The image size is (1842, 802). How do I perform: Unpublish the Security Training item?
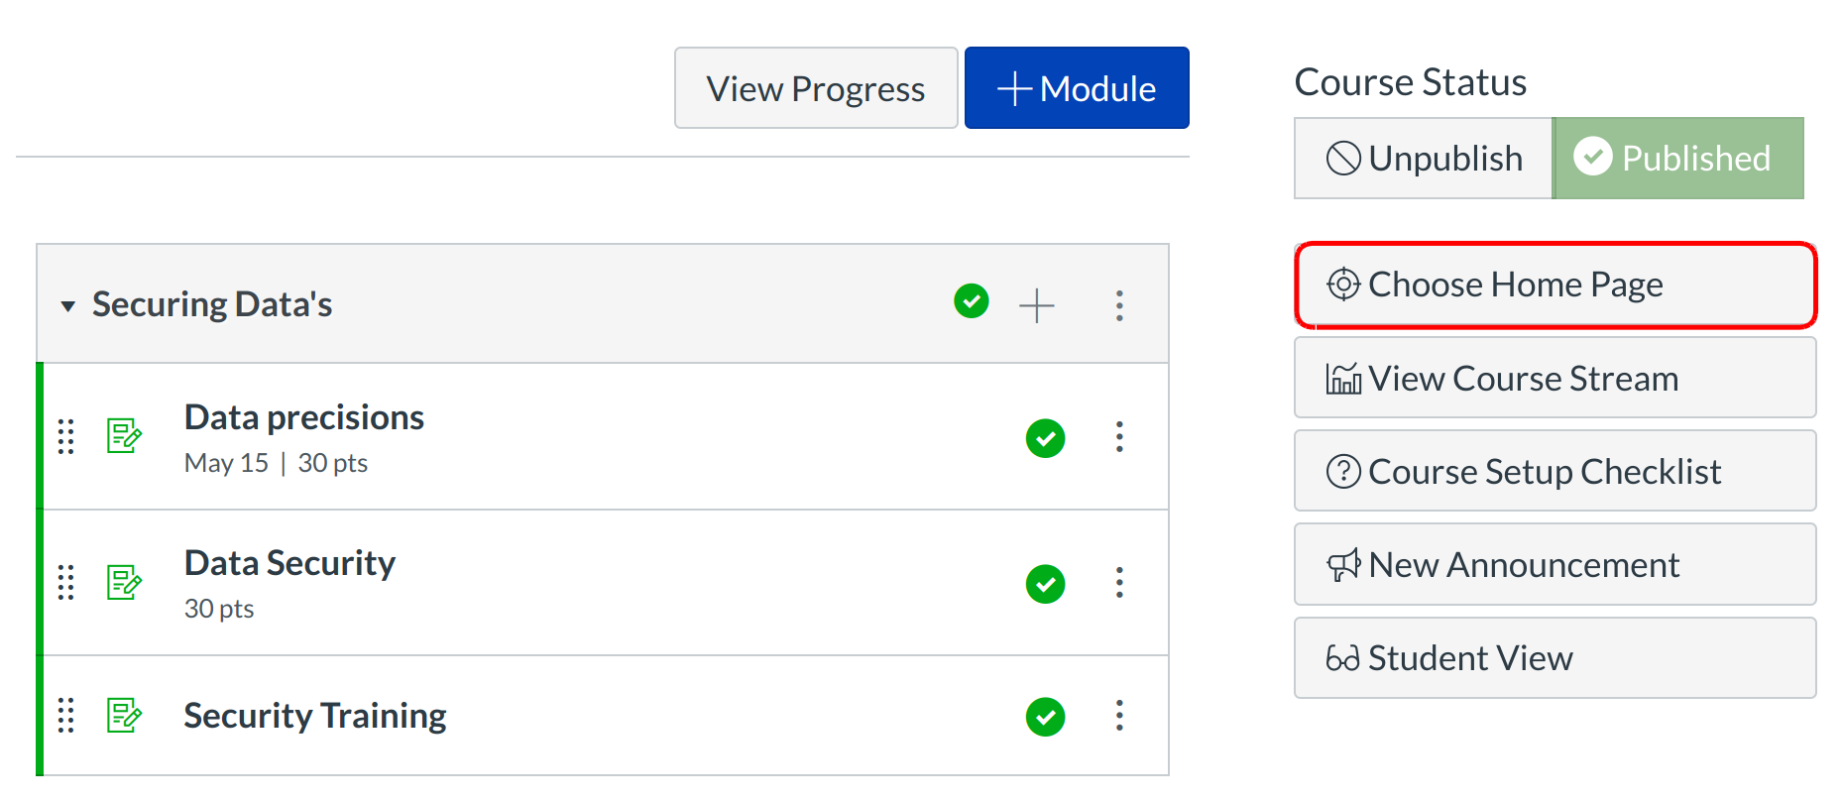coord(1045,717)
